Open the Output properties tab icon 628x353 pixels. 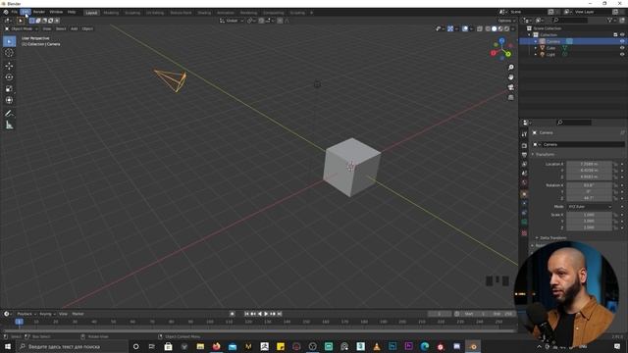(x=524, y=155)
